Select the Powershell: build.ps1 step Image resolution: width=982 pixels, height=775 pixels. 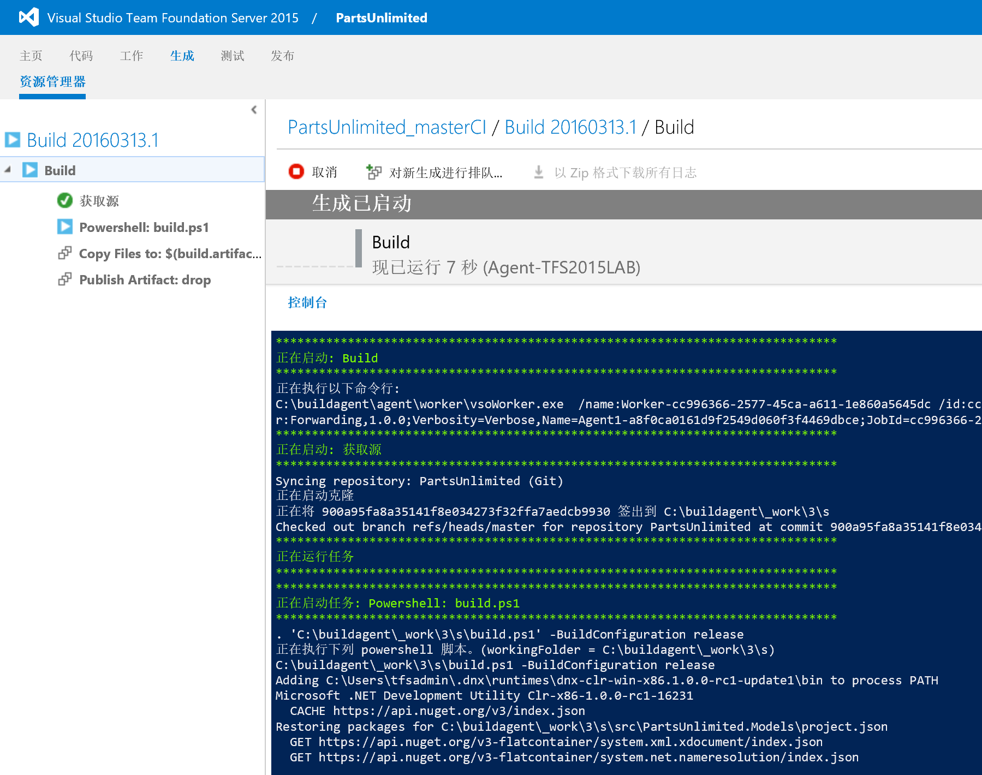(144, 227)
